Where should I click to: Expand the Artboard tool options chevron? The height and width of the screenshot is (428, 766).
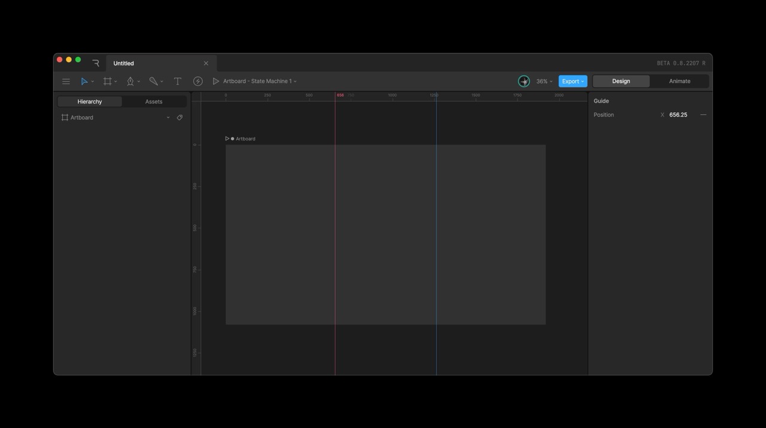coord(115,81)
